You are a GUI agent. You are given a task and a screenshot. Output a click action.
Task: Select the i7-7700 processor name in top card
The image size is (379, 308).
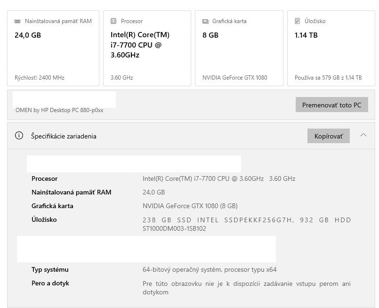140,45
